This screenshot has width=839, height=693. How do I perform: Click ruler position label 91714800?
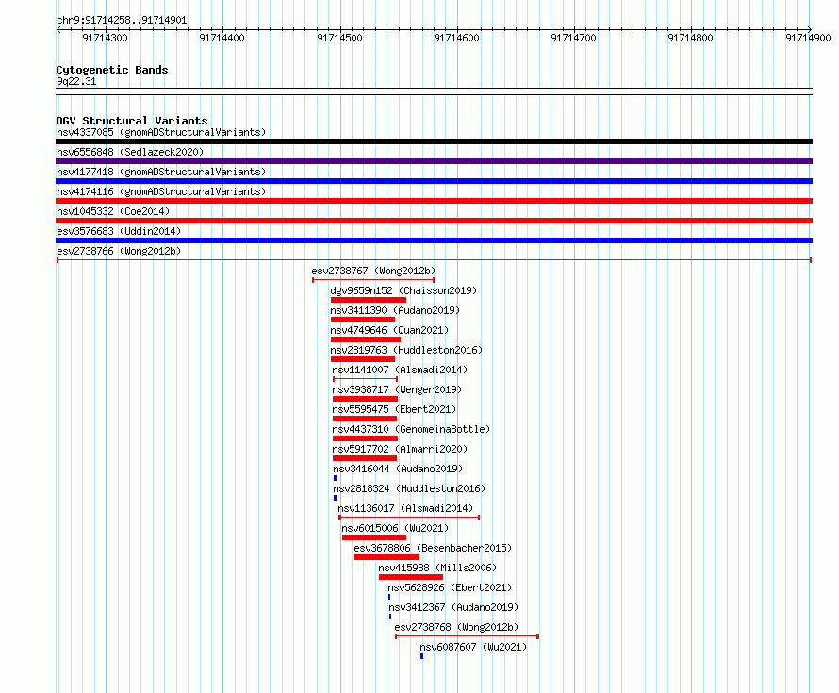coord(690,38)
